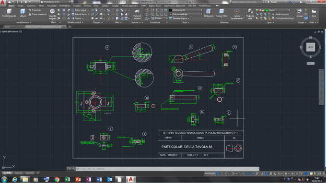Toggle grid display in status bar
Screen dimensions: 326x183
(218, 173)
